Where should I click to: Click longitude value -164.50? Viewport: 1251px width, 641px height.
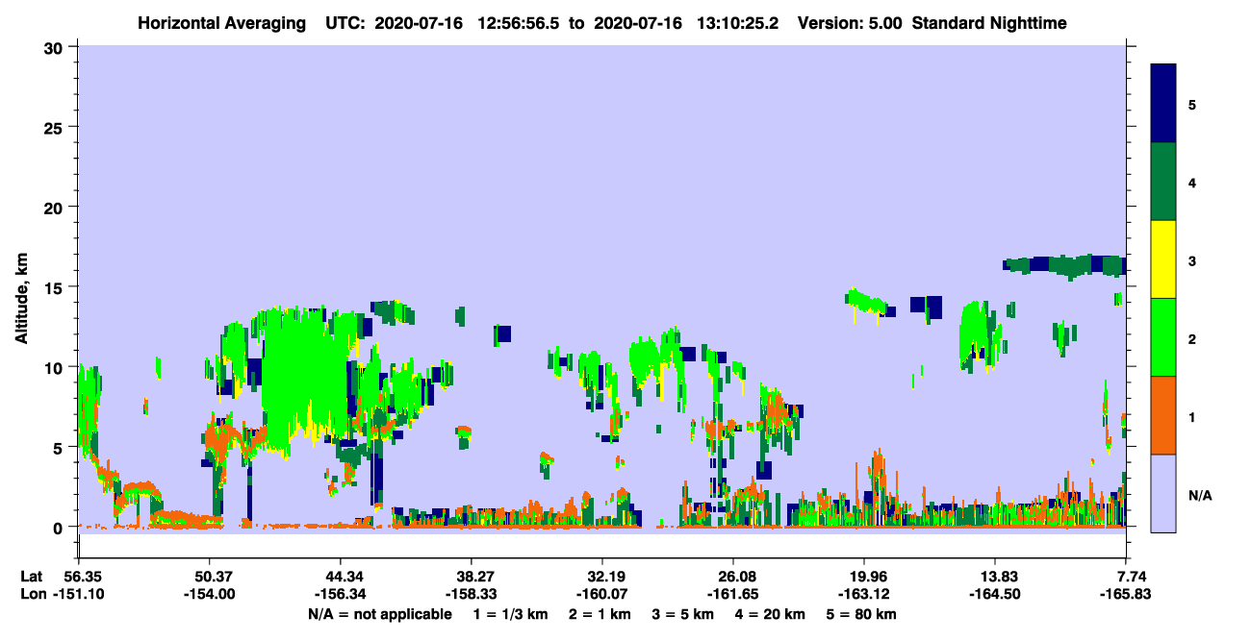[x=995, y=594]
